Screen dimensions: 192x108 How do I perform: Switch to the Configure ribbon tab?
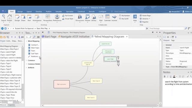point(103,11)
